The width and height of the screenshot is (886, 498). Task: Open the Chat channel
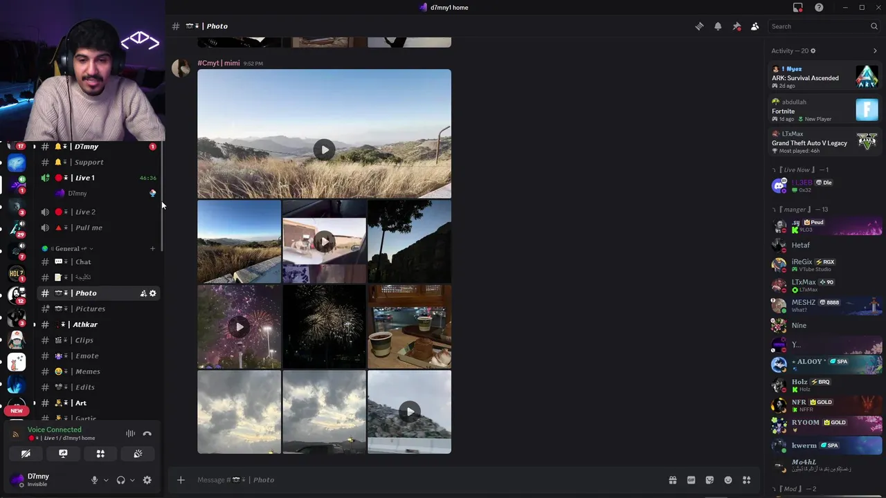99,262
